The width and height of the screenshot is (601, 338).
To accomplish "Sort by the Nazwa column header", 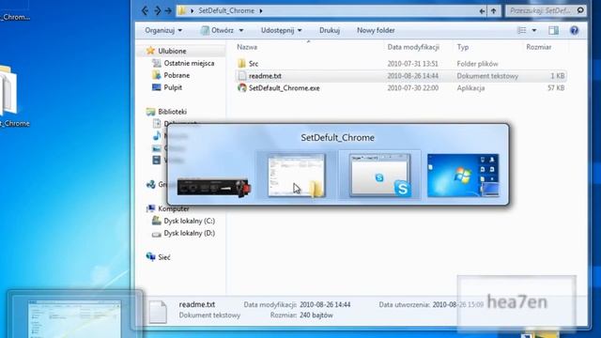I will click(247, 47).
